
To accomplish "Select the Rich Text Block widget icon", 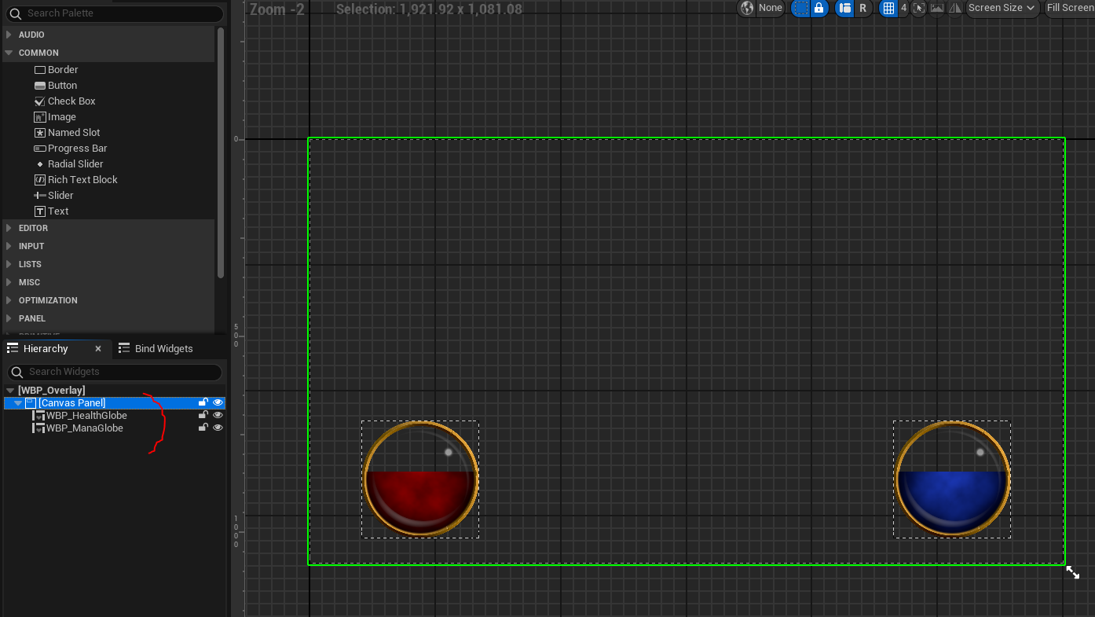I will click(40, 180).
